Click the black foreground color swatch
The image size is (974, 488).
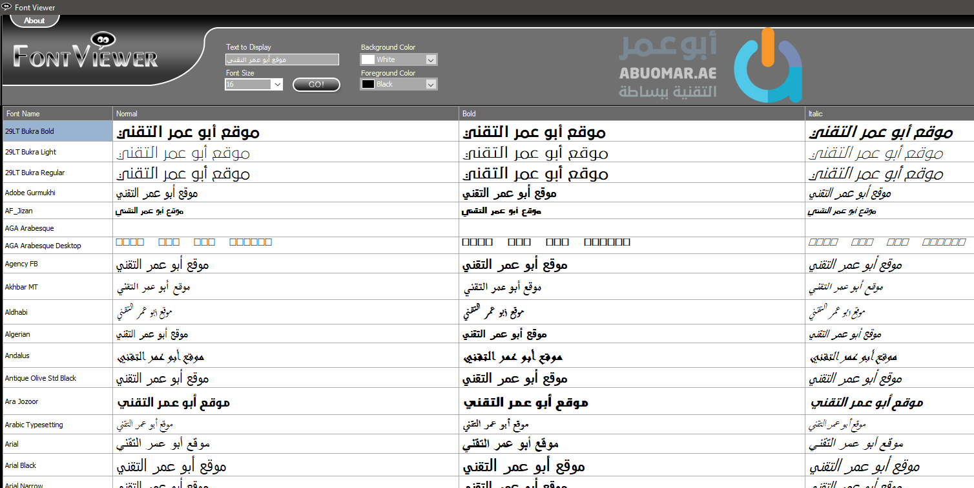(x=368, y=85)
